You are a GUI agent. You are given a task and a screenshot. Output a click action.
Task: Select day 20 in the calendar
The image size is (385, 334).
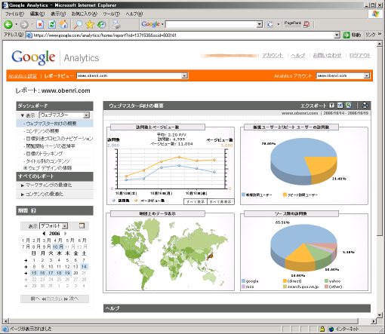[x=75, y=273]
